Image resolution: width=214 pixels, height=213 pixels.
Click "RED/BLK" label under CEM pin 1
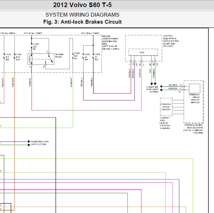pos(130,73)
